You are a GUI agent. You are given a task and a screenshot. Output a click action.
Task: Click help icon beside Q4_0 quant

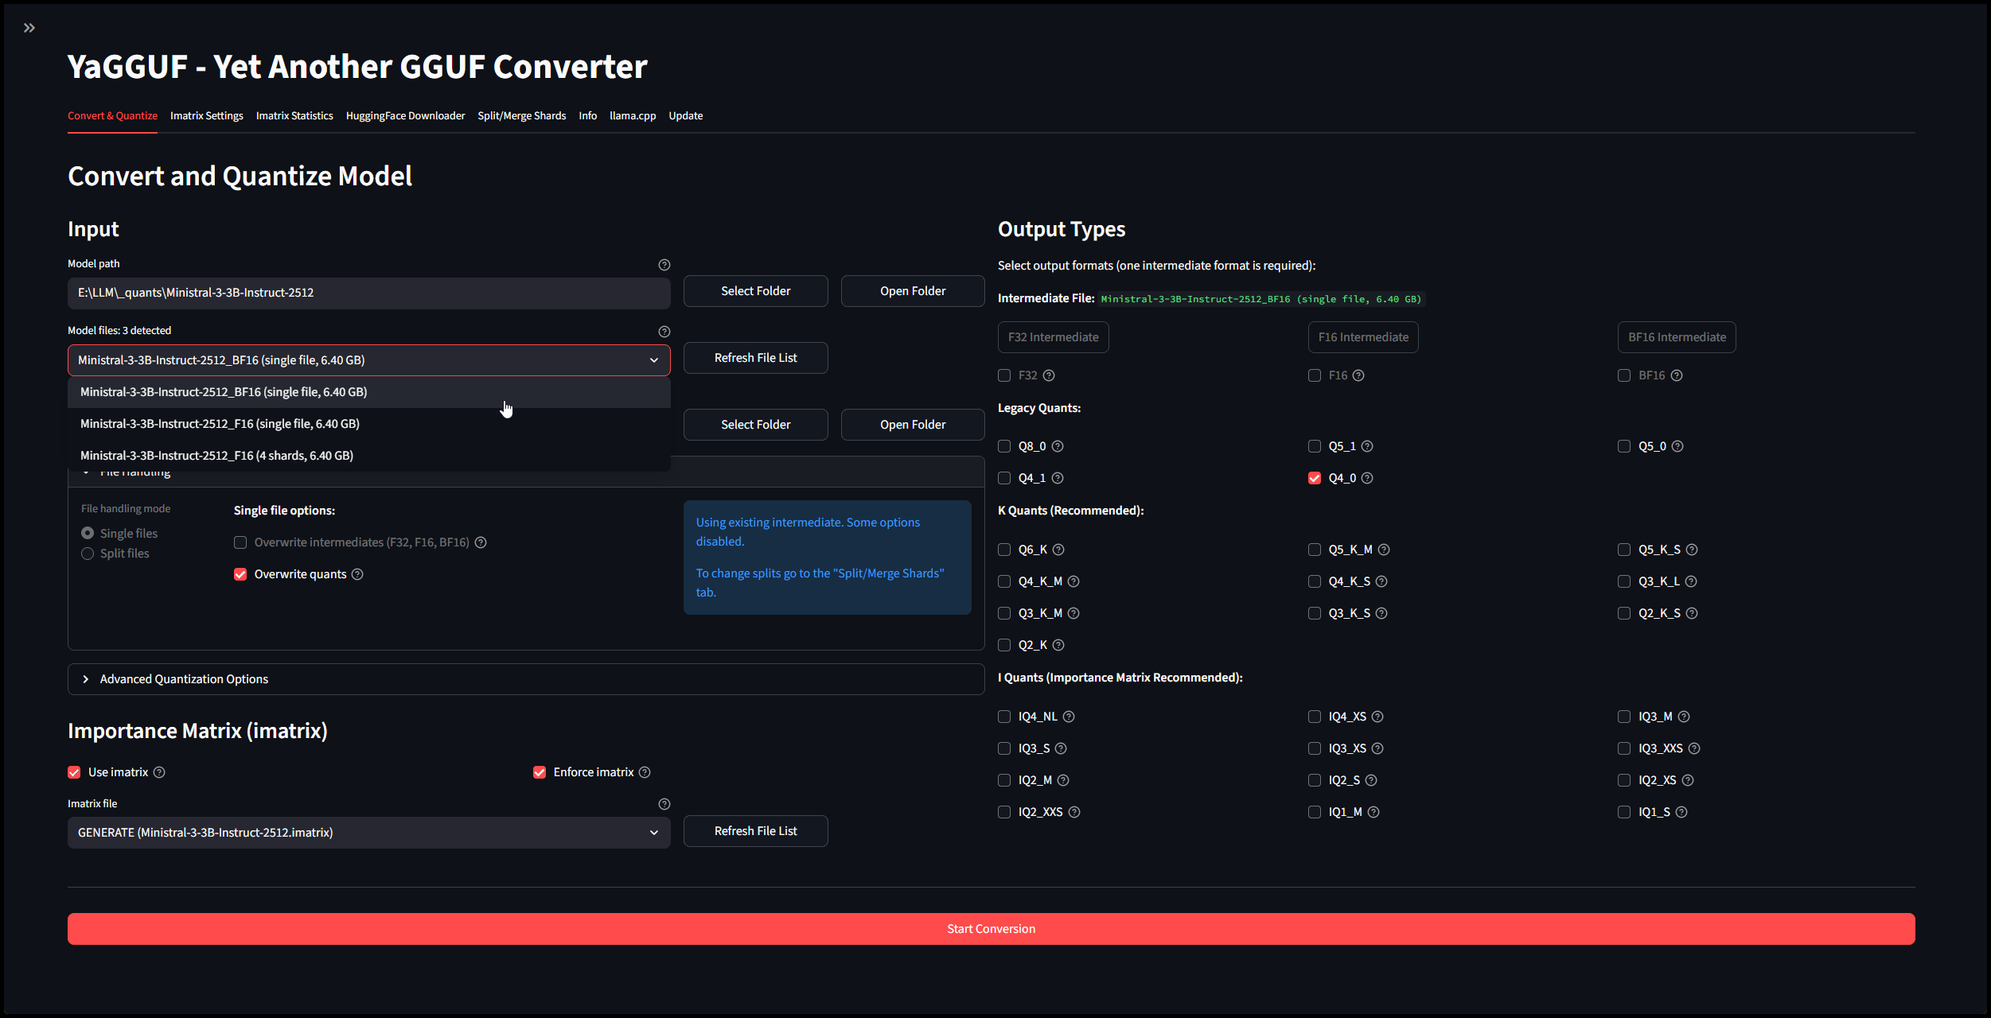coord(1367,478)
